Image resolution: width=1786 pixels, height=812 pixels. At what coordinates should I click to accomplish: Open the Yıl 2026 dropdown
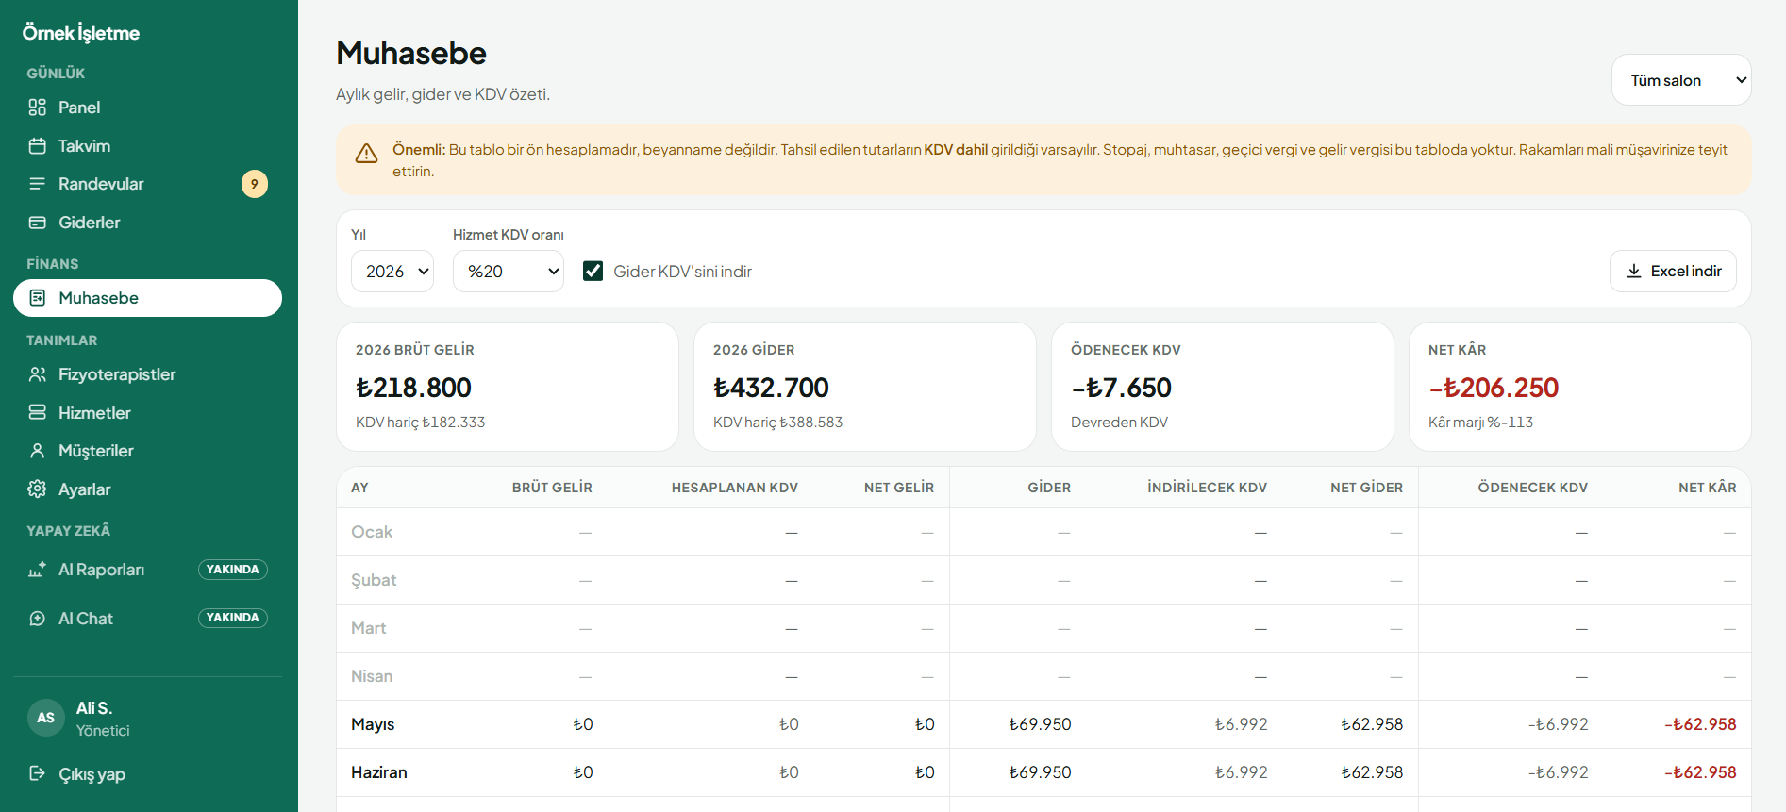[x=392, y=272]
